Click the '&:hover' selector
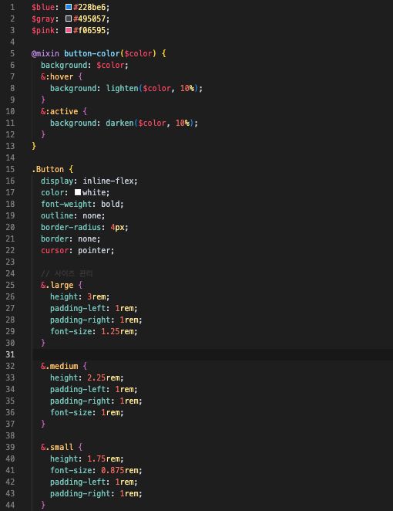 57,76
